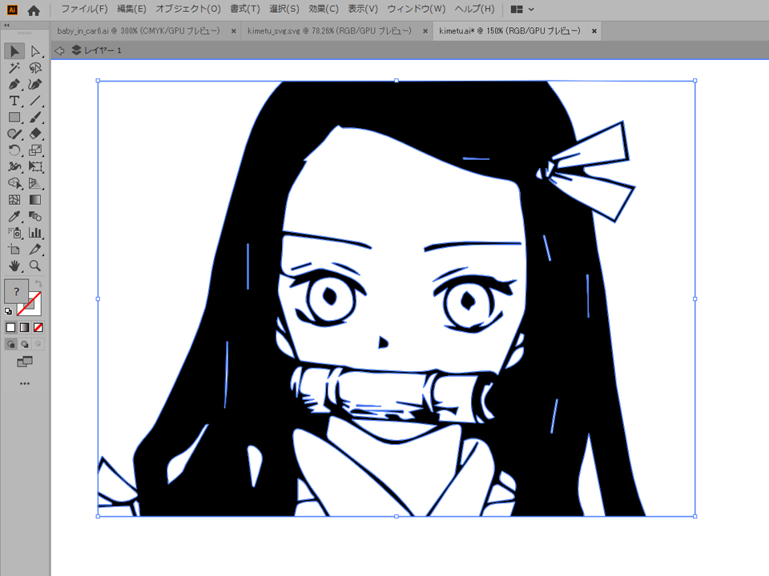This screenshot has width=769, height=576.
Task: Select the Mesh tool
Action: (x=14, y=200)
